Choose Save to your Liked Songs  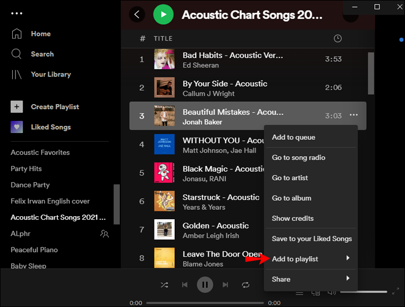pyautogui.click(x=312, y=239)
